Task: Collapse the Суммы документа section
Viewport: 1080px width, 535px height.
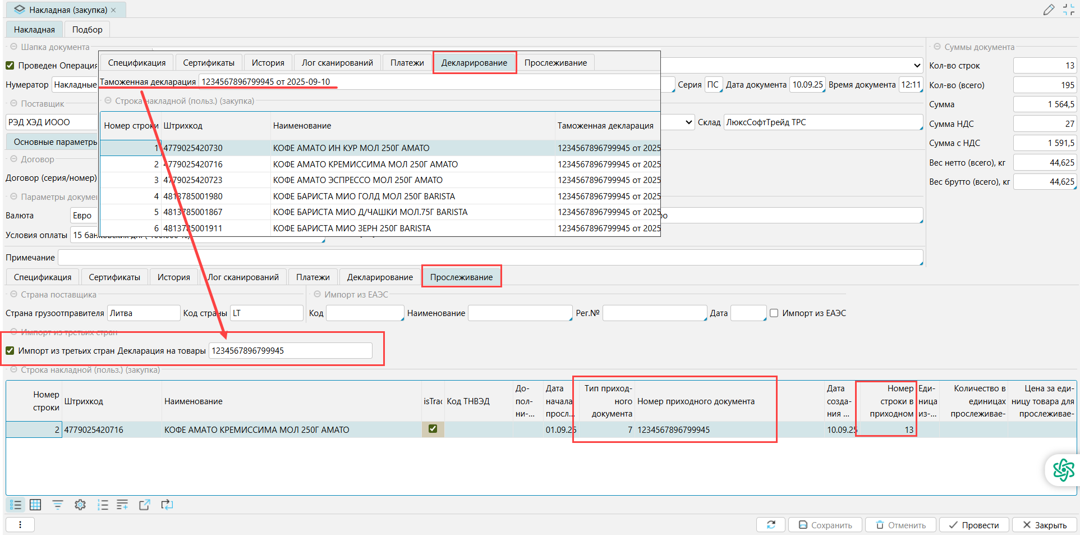Action: pyautogui.click(x=937, y=47)
